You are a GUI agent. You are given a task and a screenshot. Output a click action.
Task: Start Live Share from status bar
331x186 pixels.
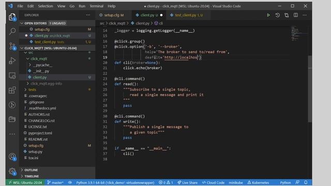pos(187,182)
